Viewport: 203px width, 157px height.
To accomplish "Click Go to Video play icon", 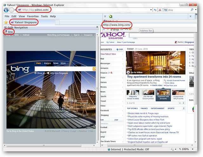I will 129,72.
